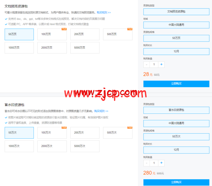Click 中国大陆通用 region box in upper order
Image resolution: width=212 pixels, height=186 pixels.
pos(176,25)
